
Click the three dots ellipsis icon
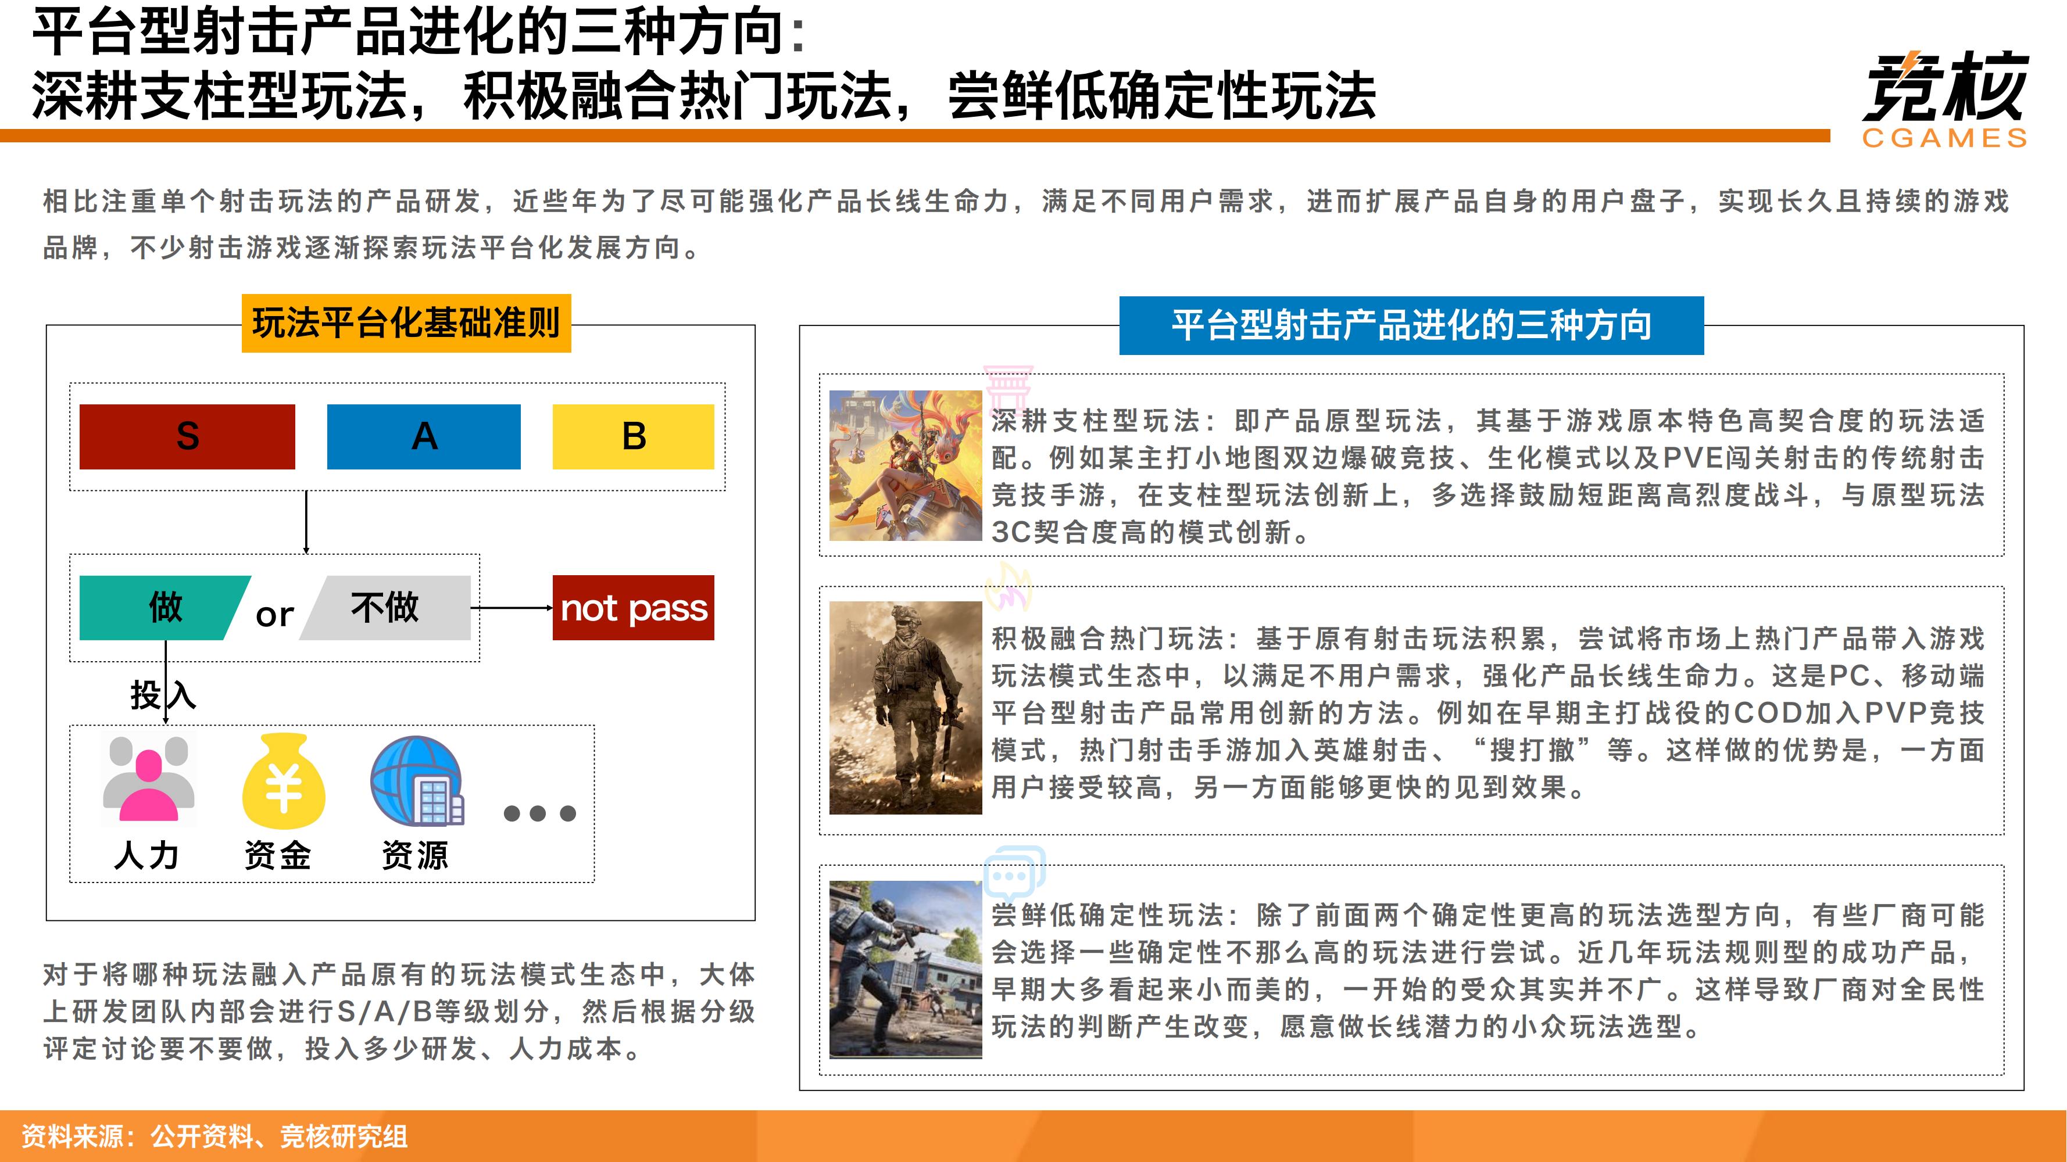(x=539, y=813)
